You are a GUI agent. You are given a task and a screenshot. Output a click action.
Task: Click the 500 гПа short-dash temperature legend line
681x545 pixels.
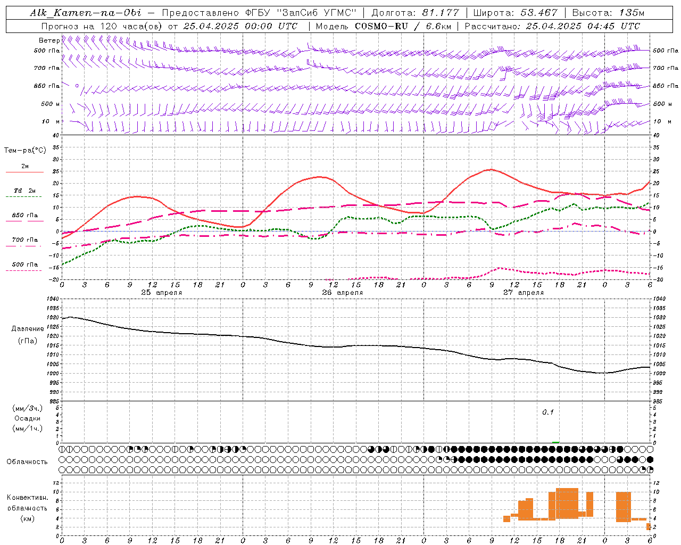pyautogui.click(x=24, y=270)
